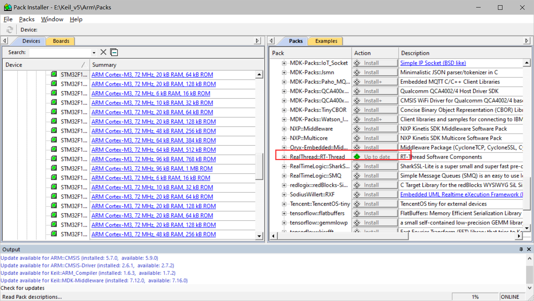Click the 1% progress indicator in status bar
The height and width of the screenshot is (301, 534).
click(475, 297)
